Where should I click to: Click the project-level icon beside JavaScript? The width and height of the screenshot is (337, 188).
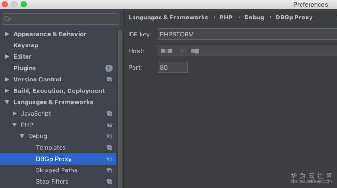tap(110, 113)
